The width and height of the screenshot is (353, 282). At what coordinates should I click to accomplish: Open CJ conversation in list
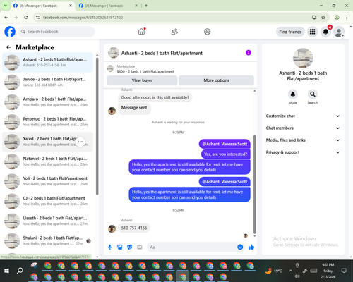coord(47,201)
